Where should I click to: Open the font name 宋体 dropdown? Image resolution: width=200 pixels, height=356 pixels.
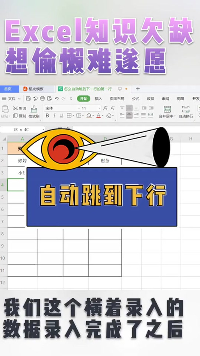[x=79, y=108]
